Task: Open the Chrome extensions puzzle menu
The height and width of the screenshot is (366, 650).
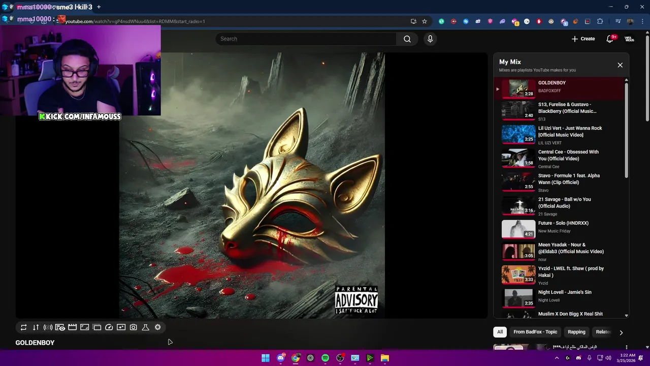Action: (x=600, y=21)
